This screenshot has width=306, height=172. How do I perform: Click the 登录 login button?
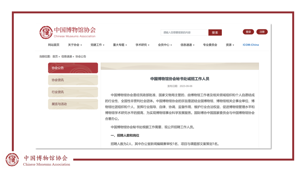pos(248,32)
